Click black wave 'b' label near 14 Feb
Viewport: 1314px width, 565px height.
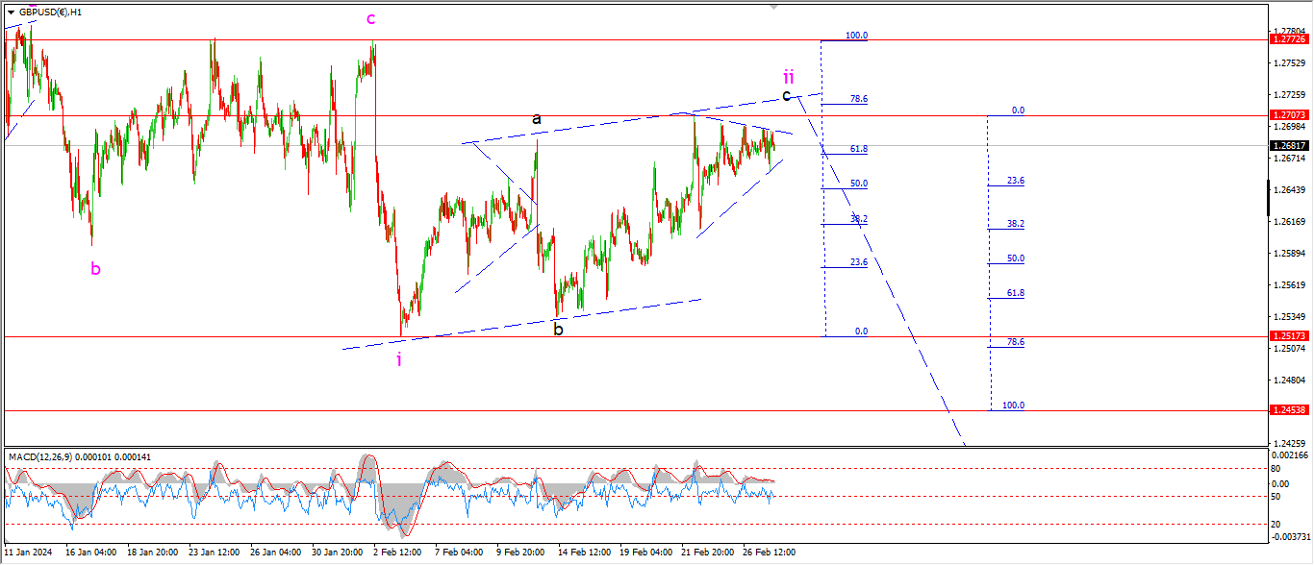coord(558,330)
